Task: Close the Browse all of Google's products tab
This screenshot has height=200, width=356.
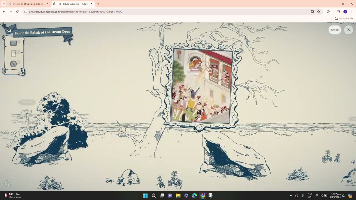Action: pyautogui.click(x=47, y=4)
